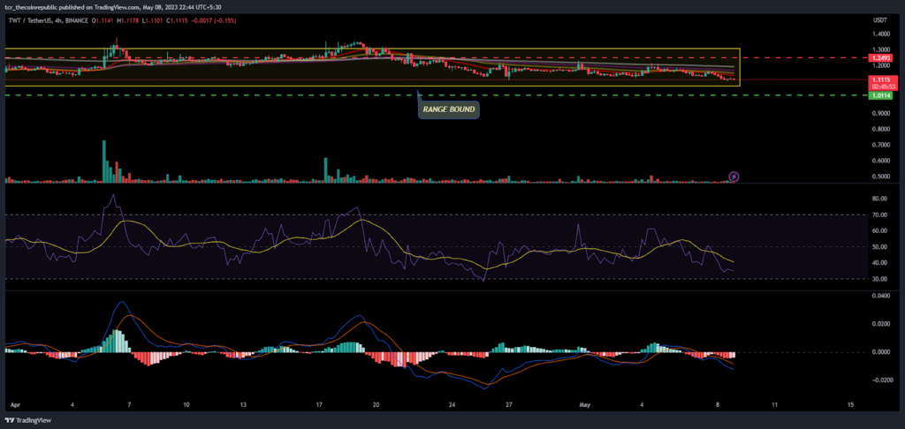The image size is (905, 429).
Task: Click the red 1.2493 price label
Action: click(x=879, y=57)
